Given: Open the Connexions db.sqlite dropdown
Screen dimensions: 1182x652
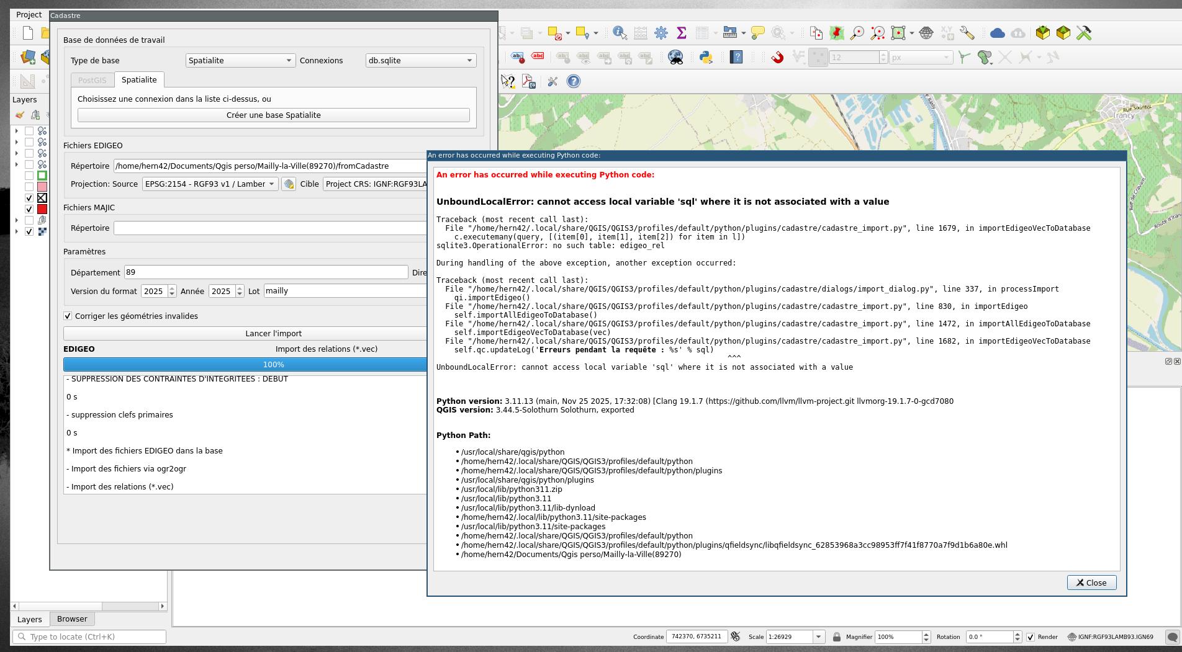Looking at the screenshot, I should point(420,60).
